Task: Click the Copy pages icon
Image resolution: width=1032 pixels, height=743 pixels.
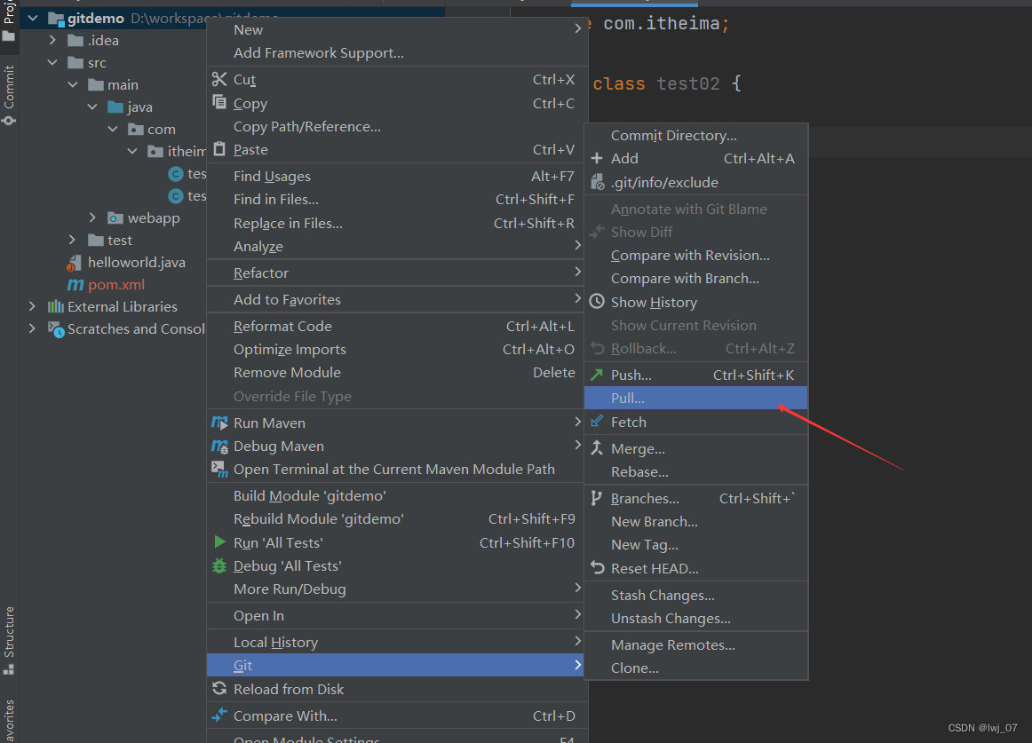Action: (219, 102)
